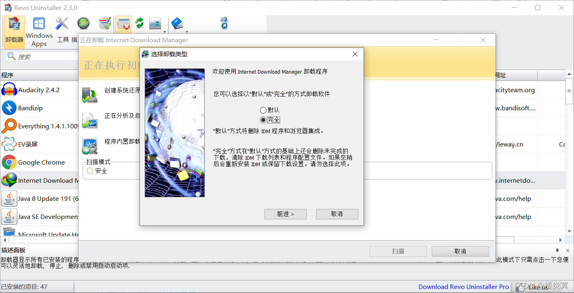This screenshot has width=574, height=293.
Task: Select the Java 8 Update 191 icon
Action: [x=9, y=198]
